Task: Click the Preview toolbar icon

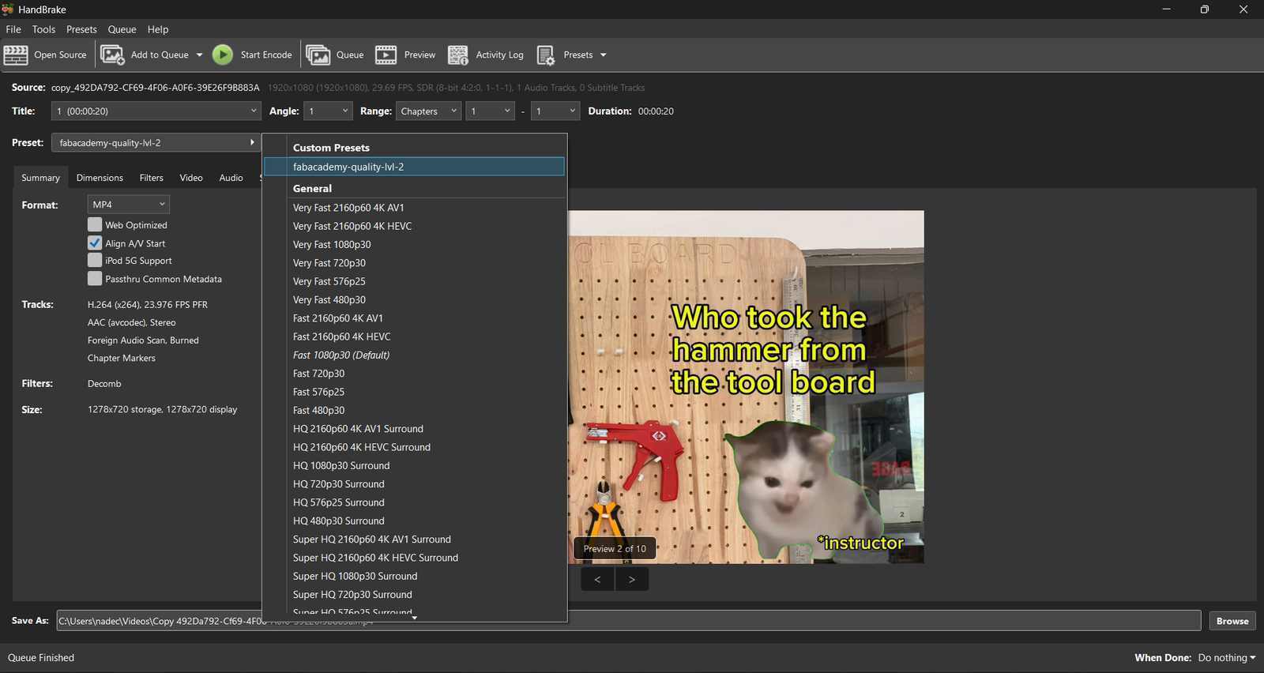Action: coord(386,55)
